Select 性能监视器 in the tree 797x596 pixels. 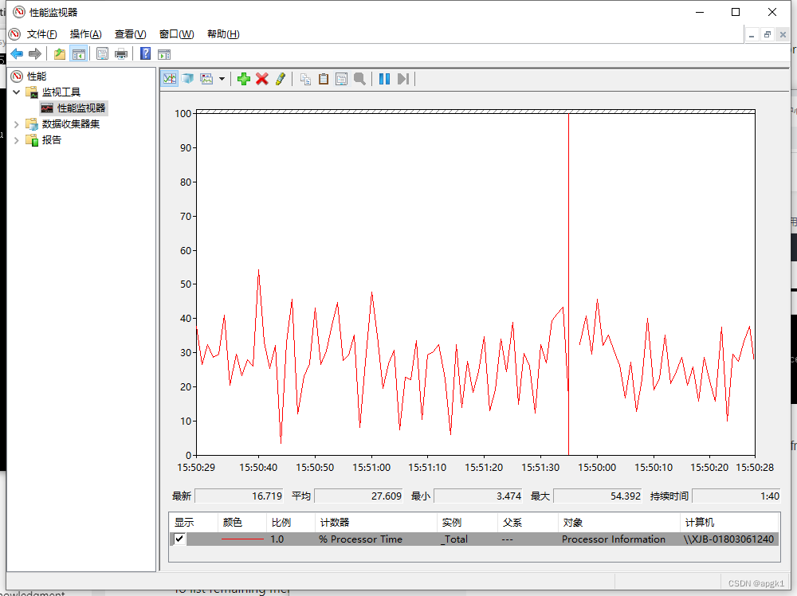coord(80,108)
